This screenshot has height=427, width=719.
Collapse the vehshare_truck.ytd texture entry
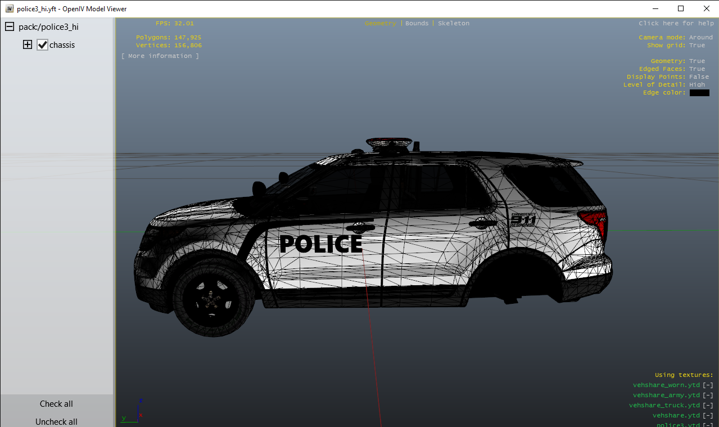coord(708,405)
